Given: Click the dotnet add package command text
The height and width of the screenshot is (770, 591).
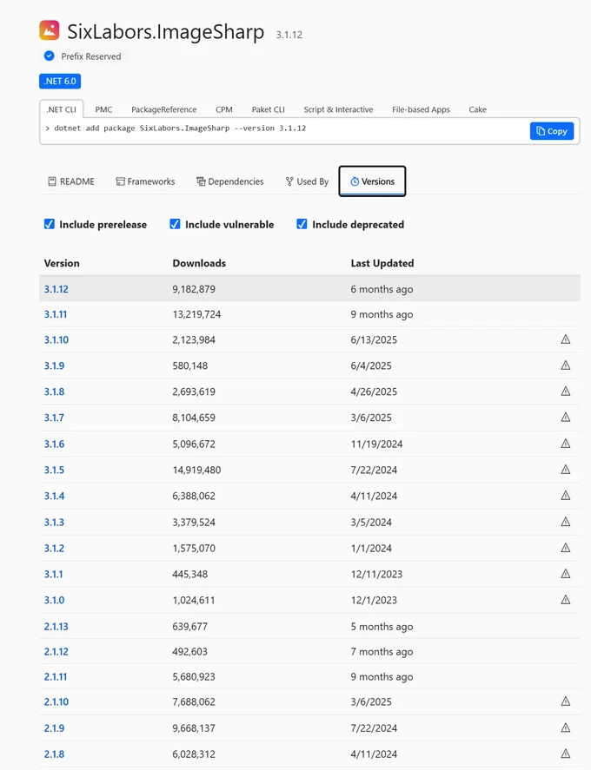Looking at the screenshot, I should coord(180,128).
